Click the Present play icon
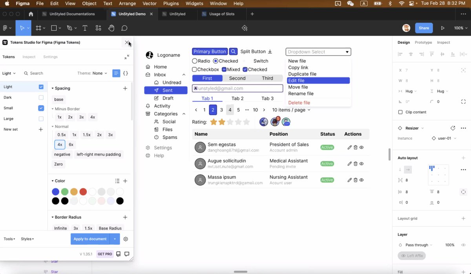Image resolution: width=471 pixels, height=274 pixels. (443, 28)
